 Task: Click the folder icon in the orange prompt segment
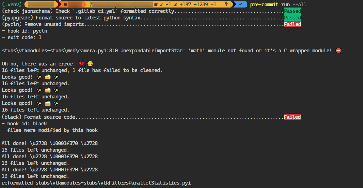pyautogui.click(x=66, y=4)
